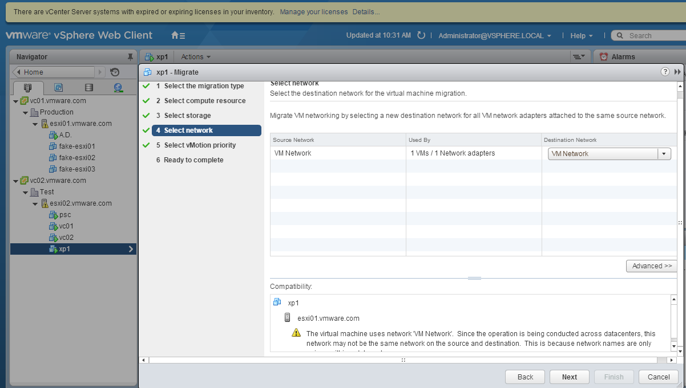Screen dimensions: 686x388
Task: Collapse the vc01.vmware.com tree node
Action: (15, 101)
